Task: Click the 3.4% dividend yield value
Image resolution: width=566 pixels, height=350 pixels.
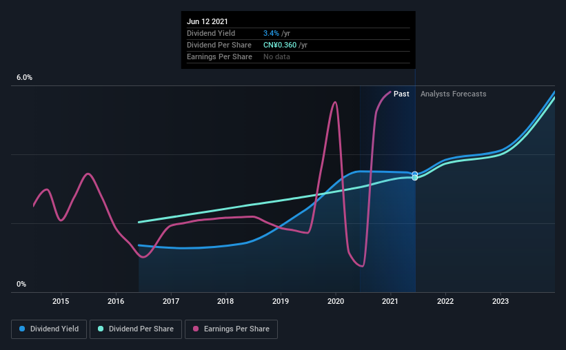Action: (271, 33)
